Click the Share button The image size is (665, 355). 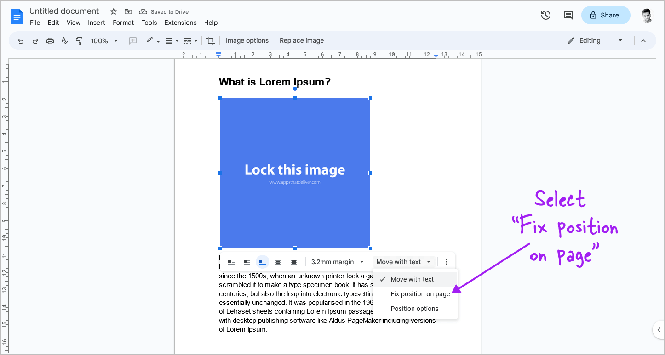tap(605, 15)
